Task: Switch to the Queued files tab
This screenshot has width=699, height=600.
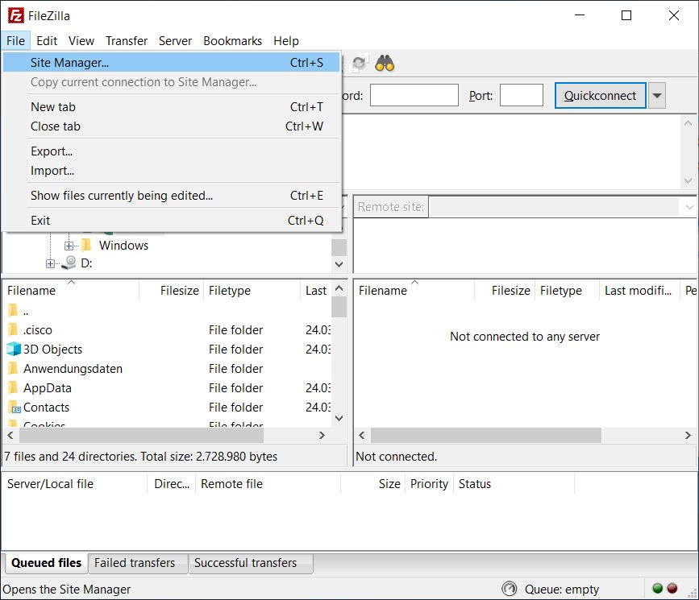Action: coord(47,563)
